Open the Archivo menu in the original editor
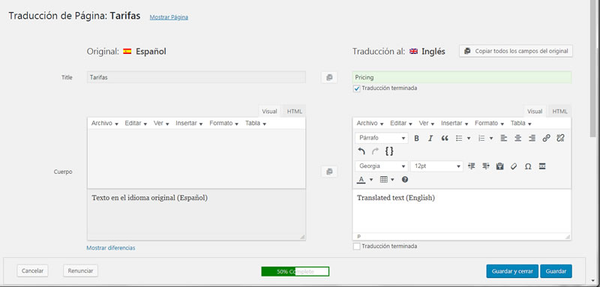600x287 pixels. click(105, 124)
